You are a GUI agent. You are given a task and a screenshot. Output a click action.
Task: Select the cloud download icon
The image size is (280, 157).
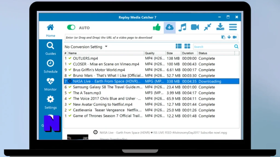[x=170, y=28]
